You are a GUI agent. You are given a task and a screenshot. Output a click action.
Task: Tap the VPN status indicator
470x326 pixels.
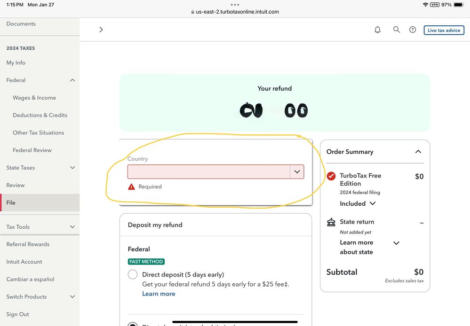pyautogui.click(x=435, y=5)
